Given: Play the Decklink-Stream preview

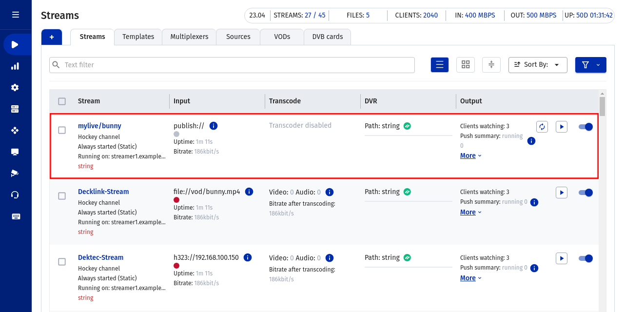Looking at the screenshot, I should click(562, 193).
